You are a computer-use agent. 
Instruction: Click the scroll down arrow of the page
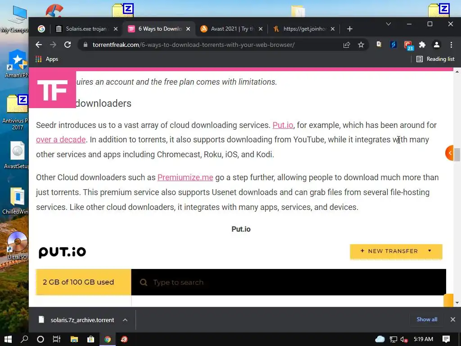[x=457, y=303]
